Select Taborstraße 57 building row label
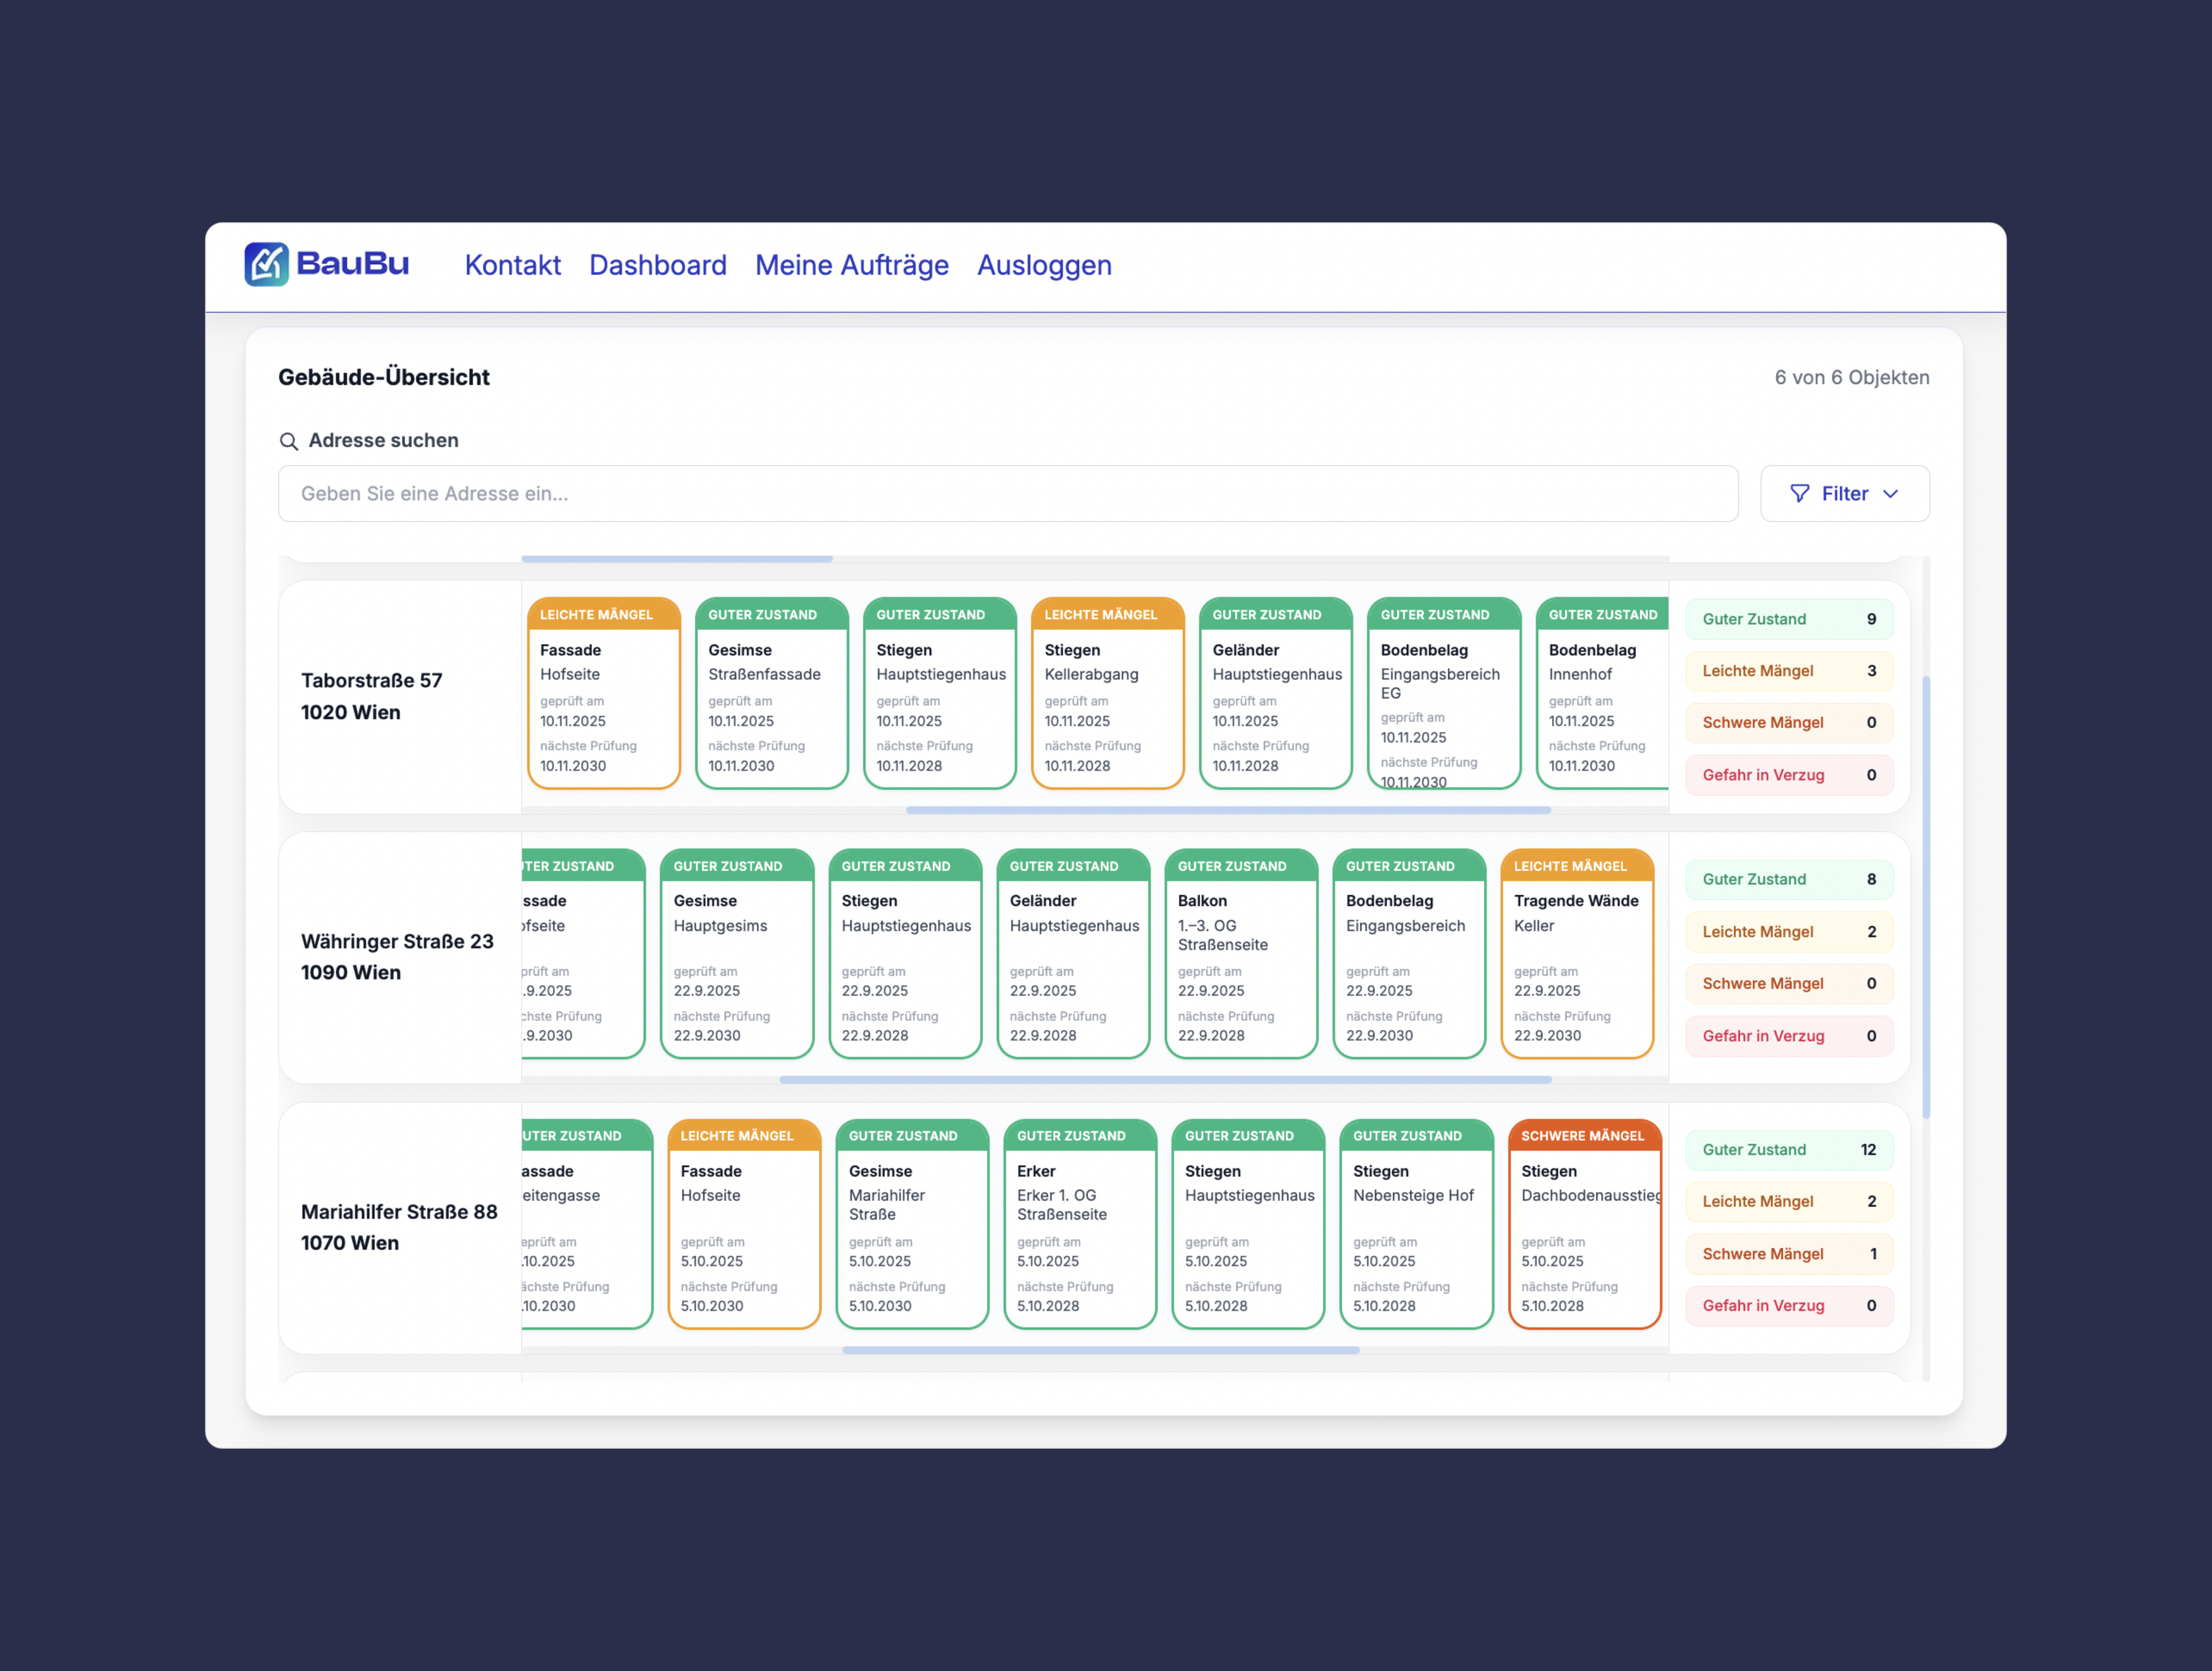Viewport: 2212px width, 1671px height. pyautogui.click(x=371, y=696)
